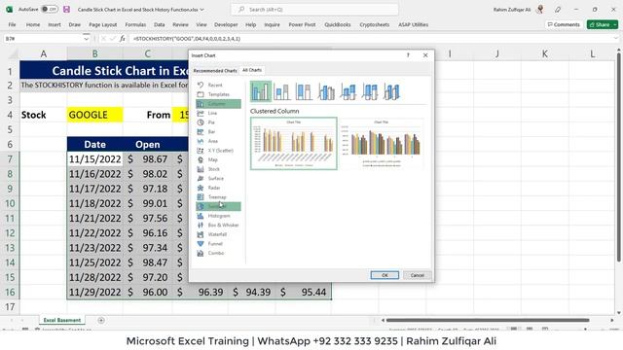The height and width of the screenshot is (350, 623).
Task: Open the Formulas ribbon tab
Action: [135, 24]
